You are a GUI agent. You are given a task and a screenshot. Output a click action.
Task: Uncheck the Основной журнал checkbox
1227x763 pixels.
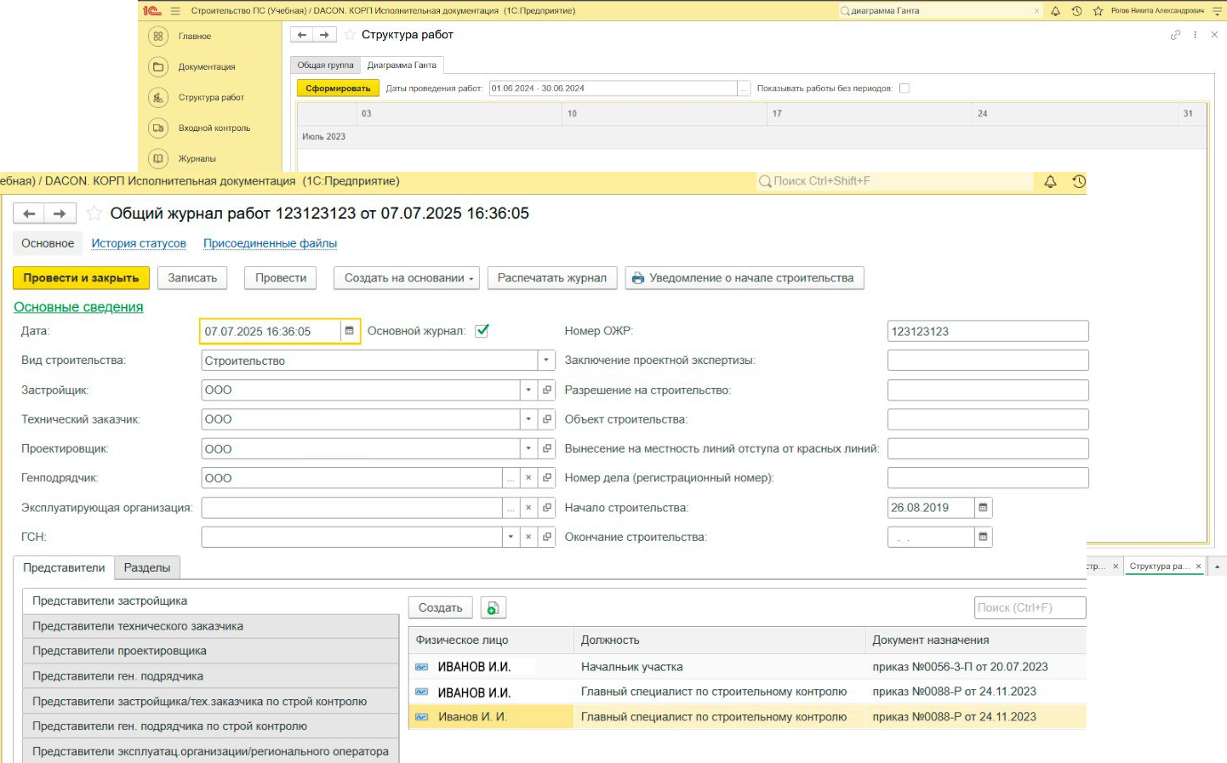point(482,331)
